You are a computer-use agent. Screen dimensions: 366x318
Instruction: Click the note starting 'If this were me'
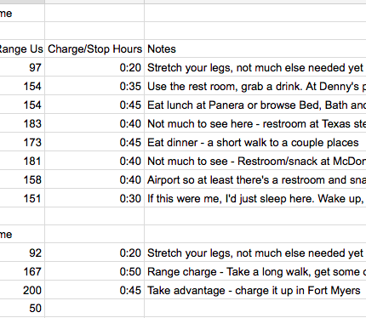(255, 198)
